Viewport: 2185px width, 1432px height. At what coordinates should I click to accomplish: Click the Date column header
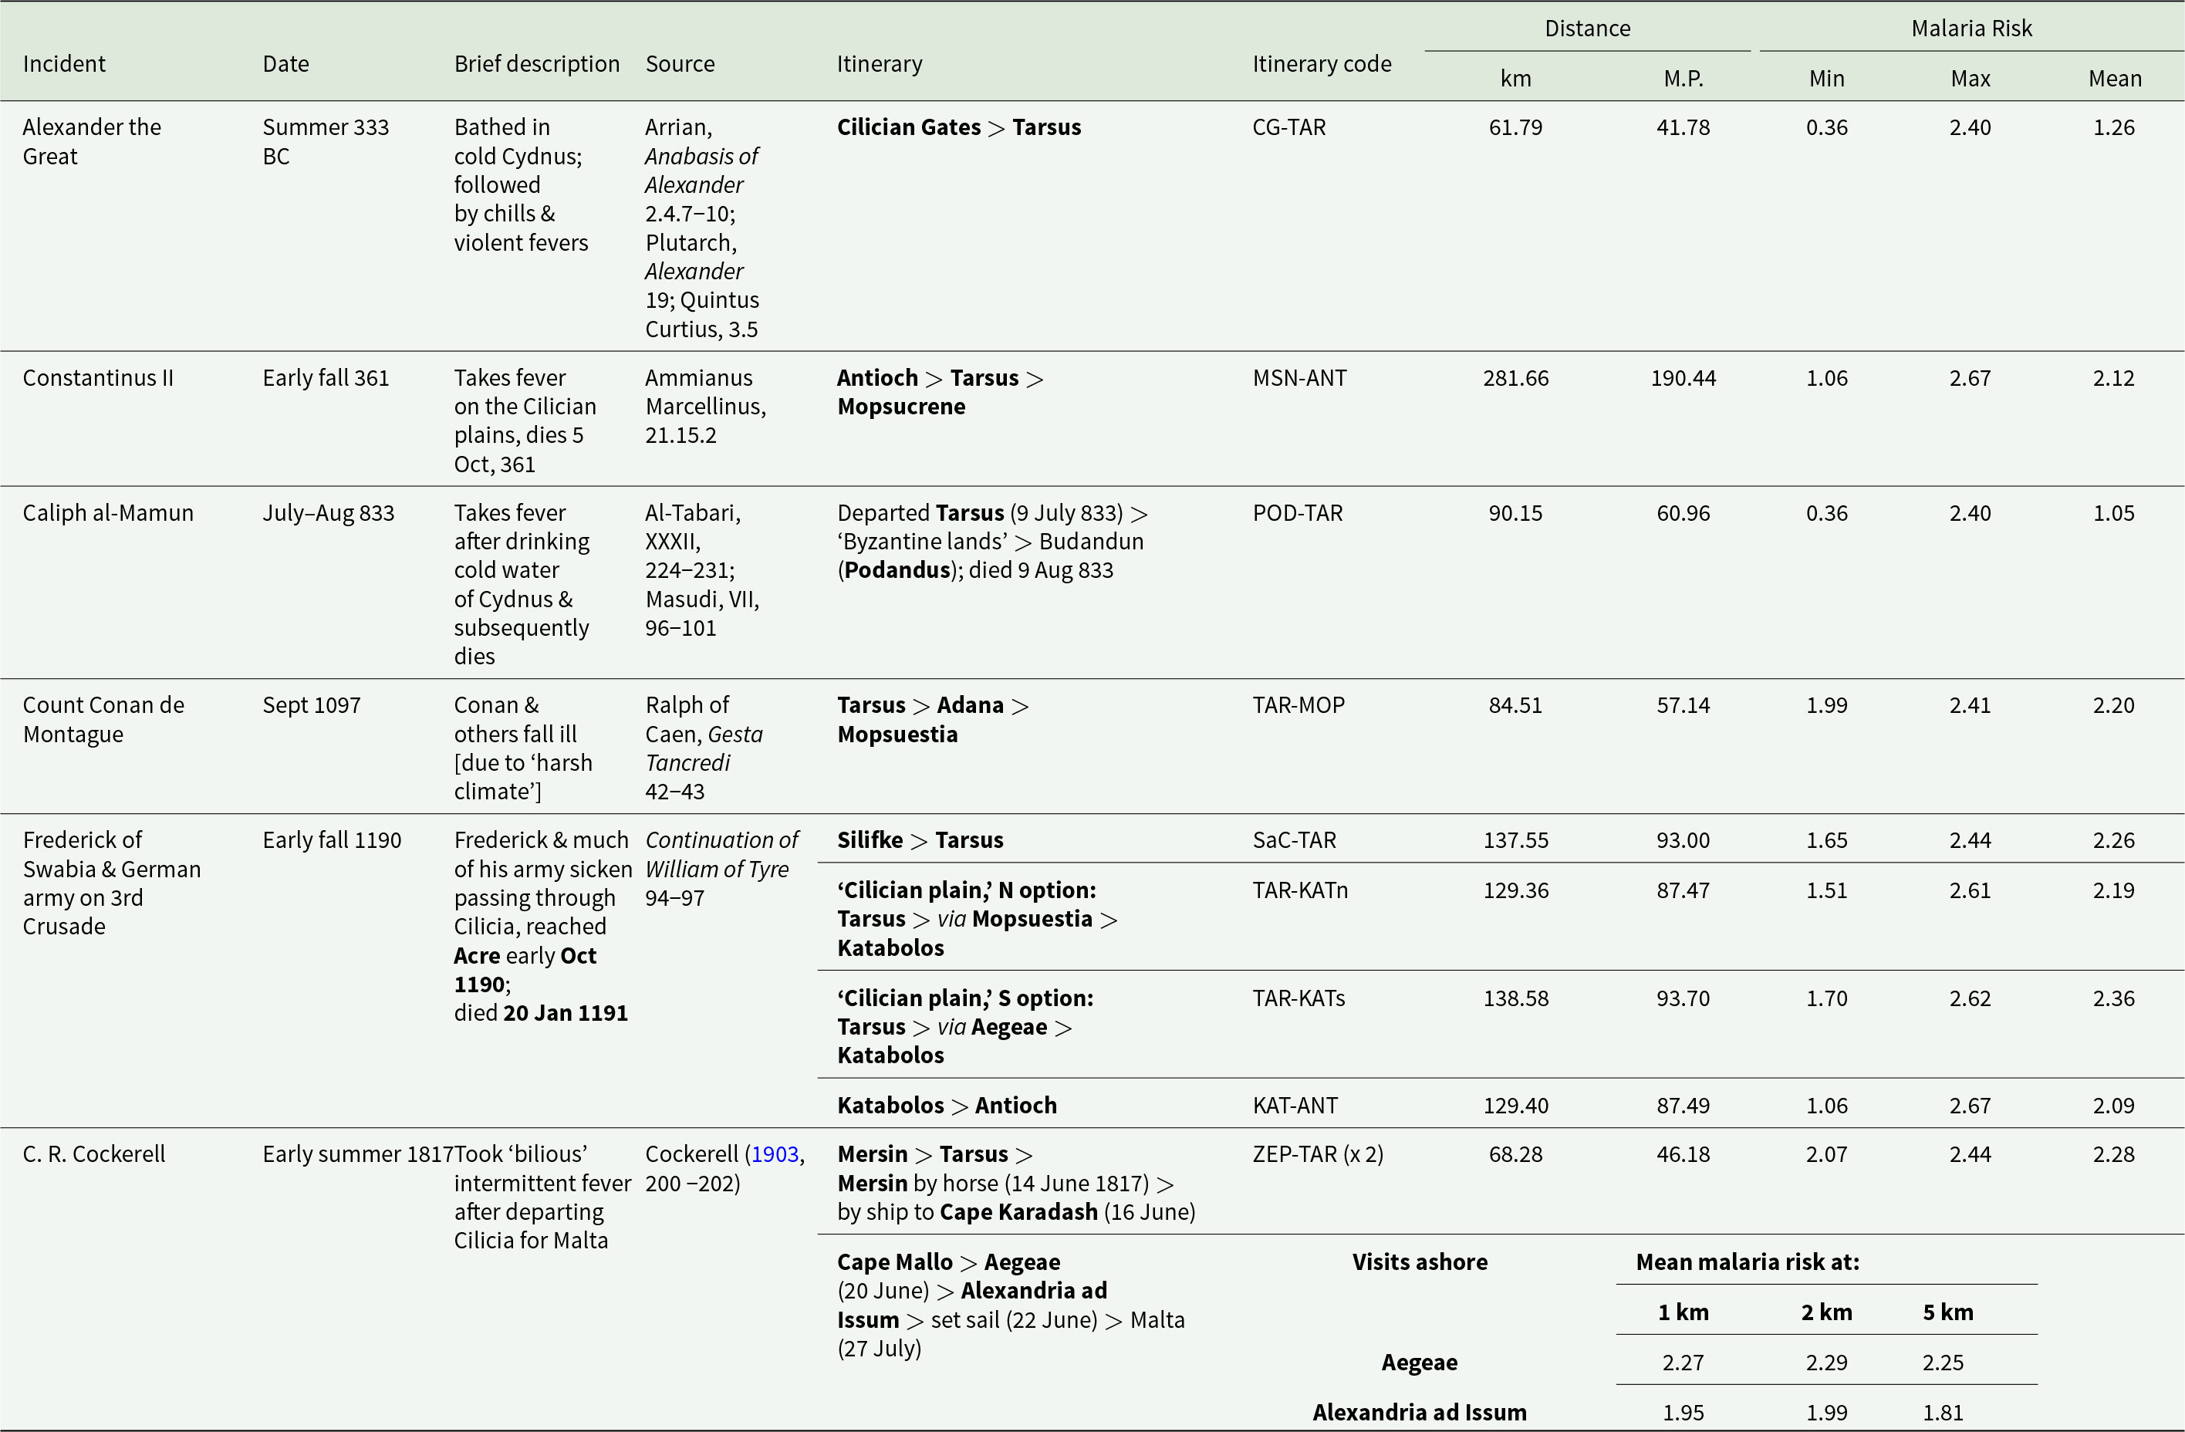tap(285, 63)
